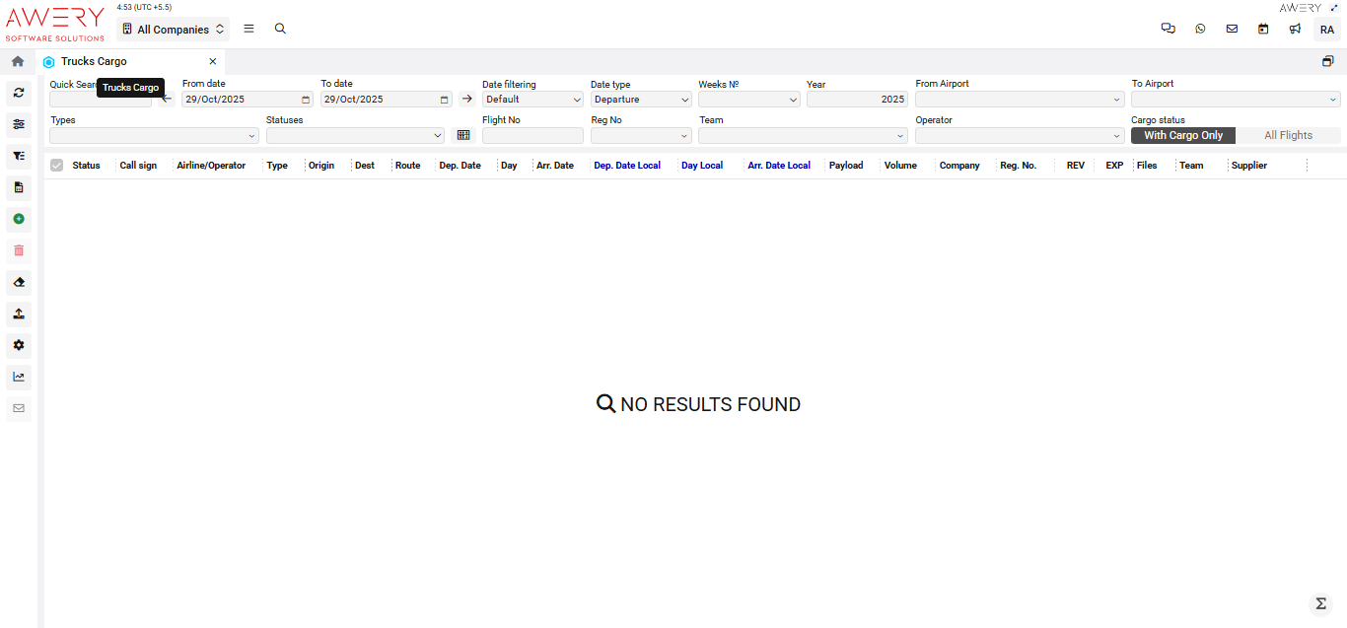
Task: Click the WhatsApp icon in top bar
Action: pos(1200,29)
